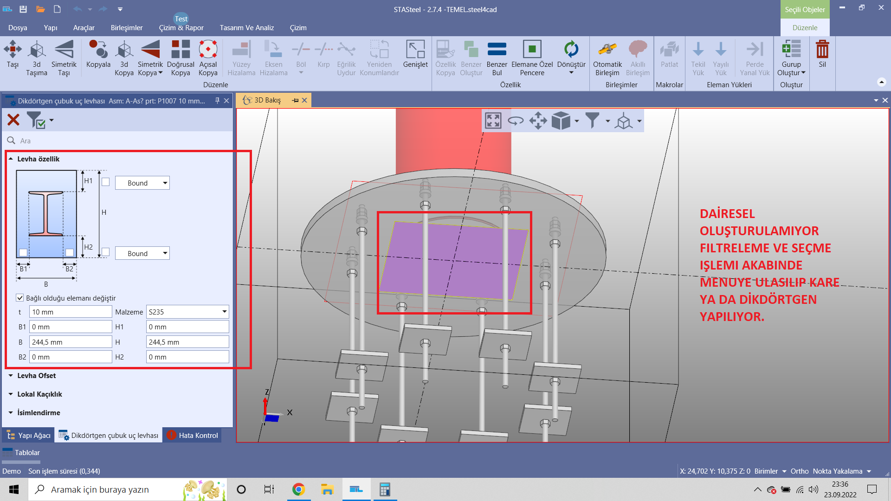Click the zoom extents viewport icon
This screenshot has height=501, width=891.
pos(493,121)
